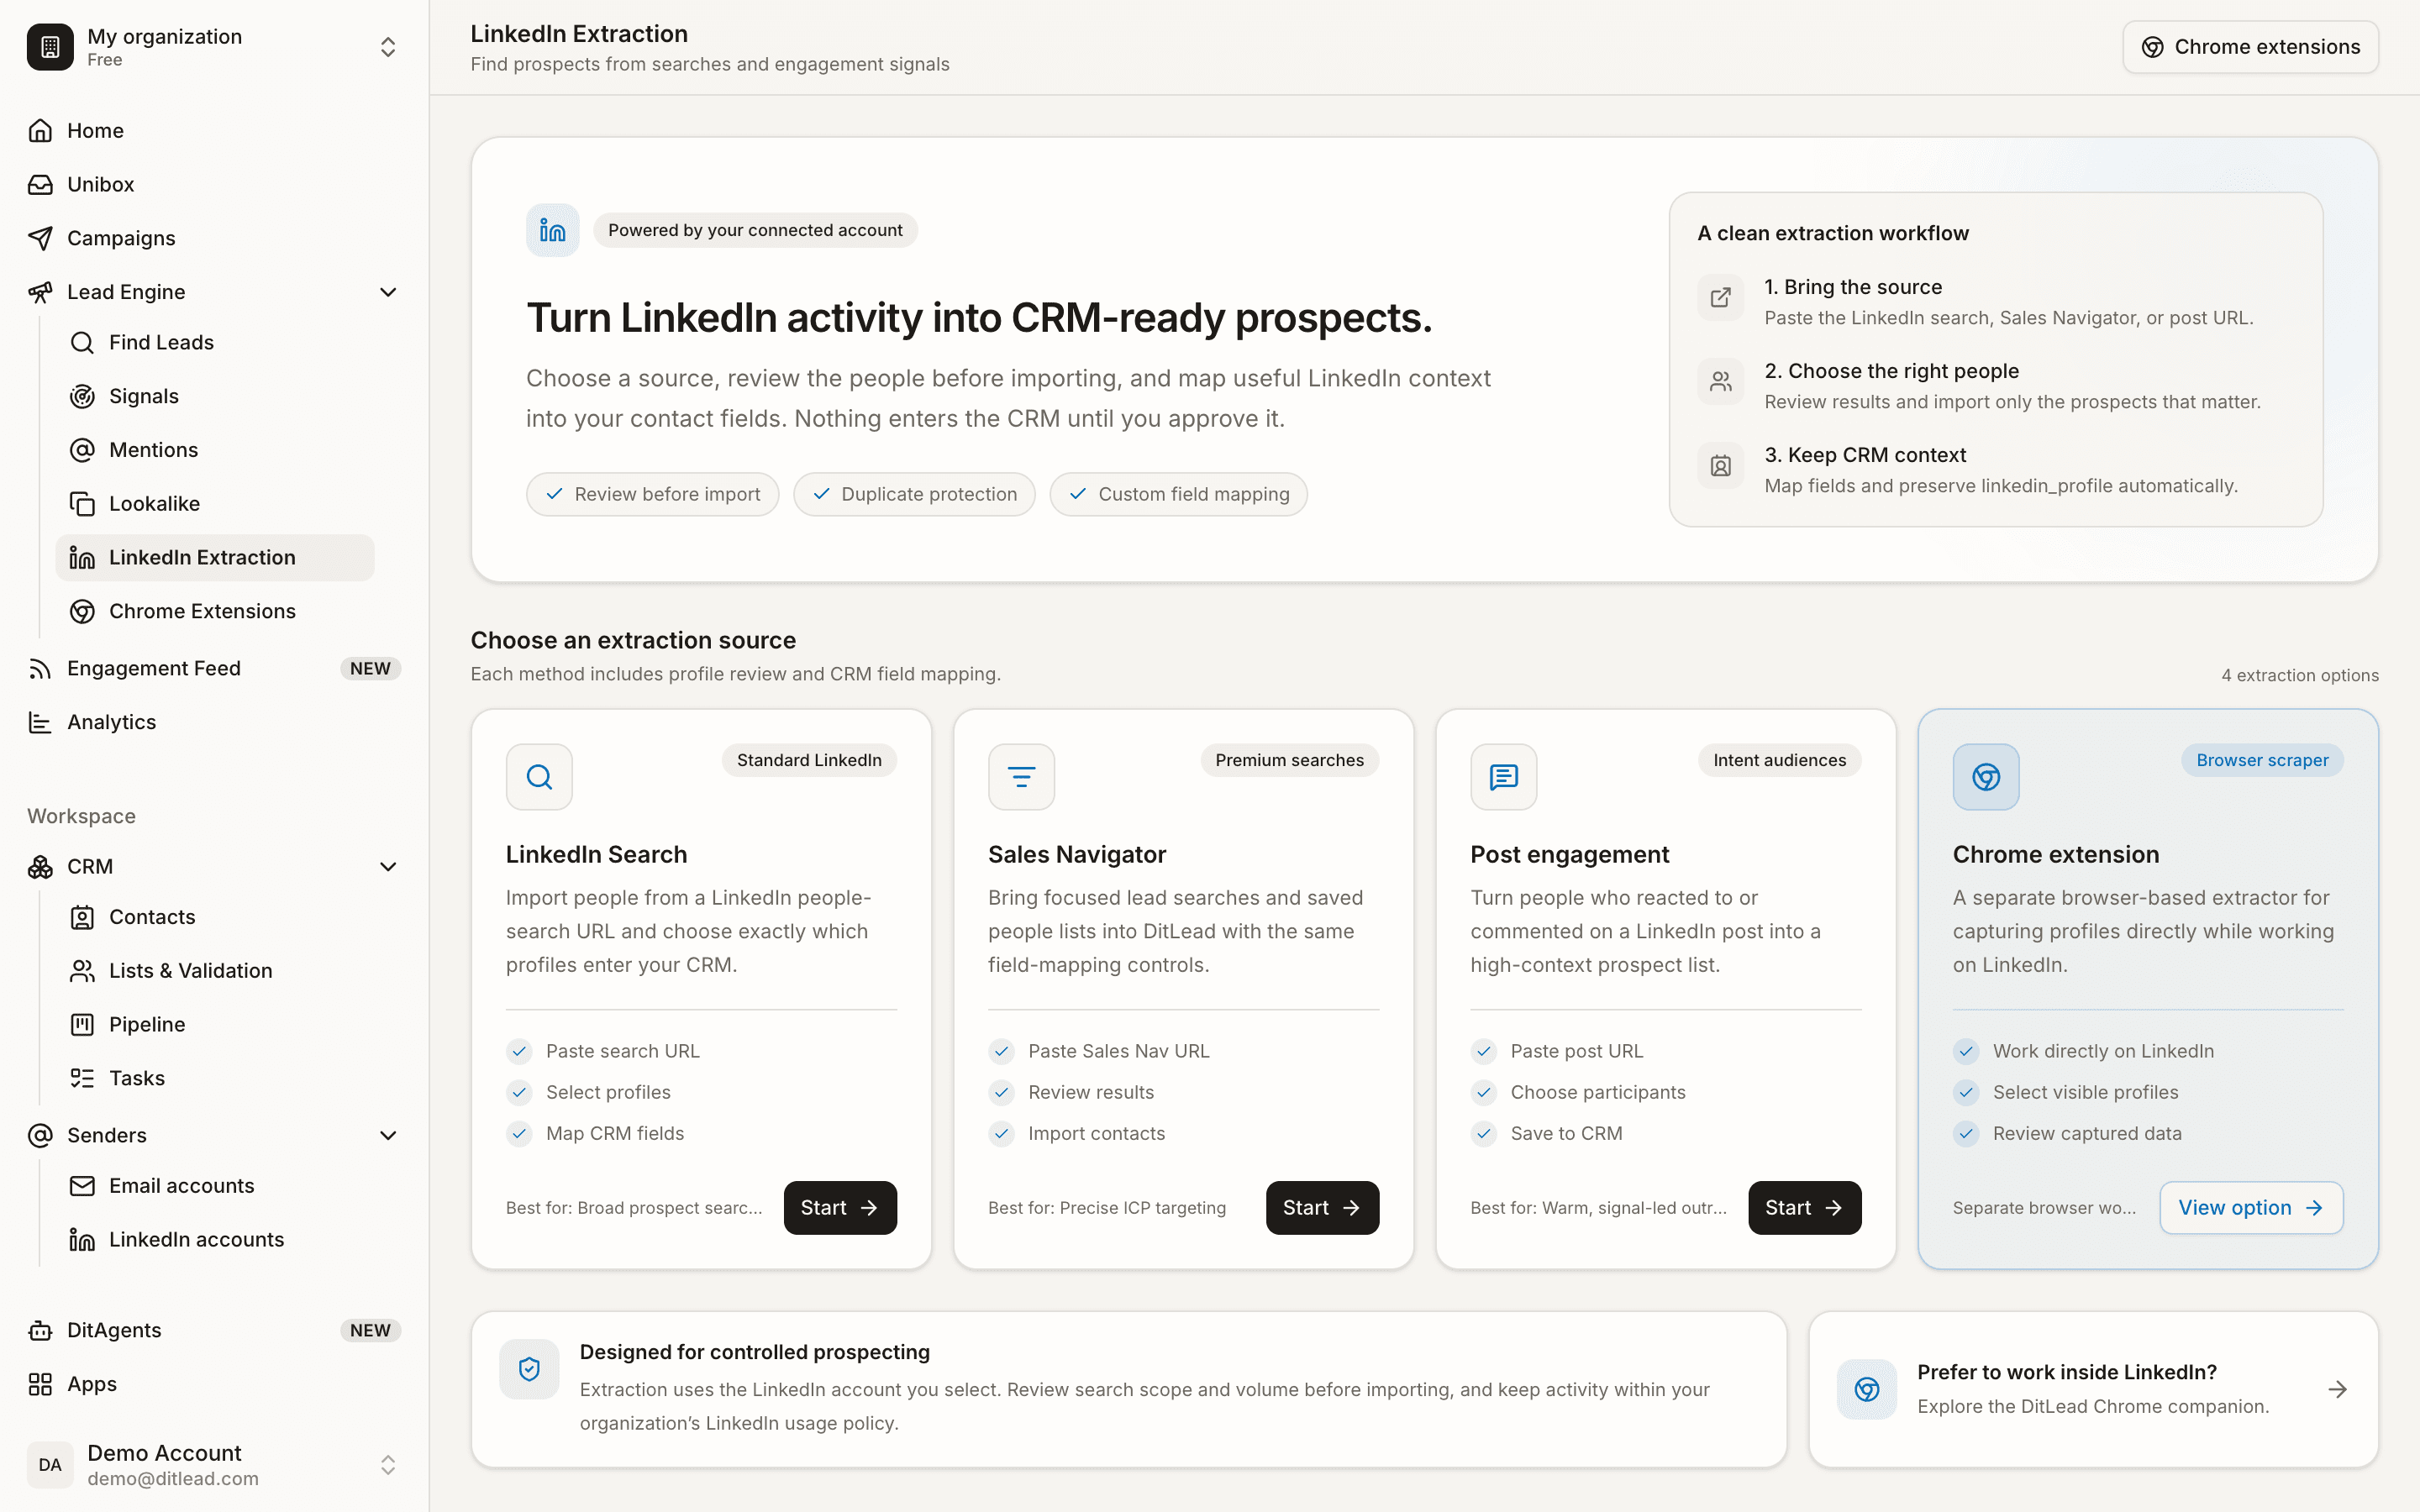Click the Pipeline kanban icon
Image resolution: width=2420 pixels, height=1512 pixels.
coord(82,1025)
